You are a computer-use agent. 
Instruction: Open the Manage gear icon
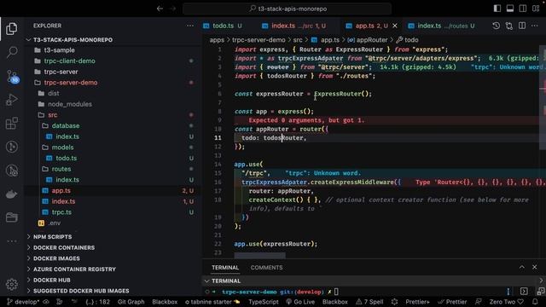click(11, 284)
